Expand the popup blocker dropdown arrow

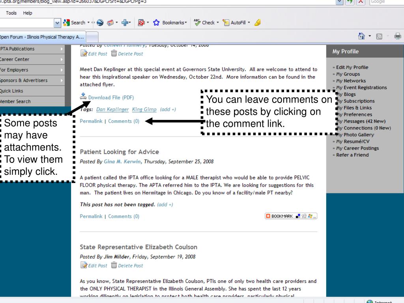tap(148, 22)
